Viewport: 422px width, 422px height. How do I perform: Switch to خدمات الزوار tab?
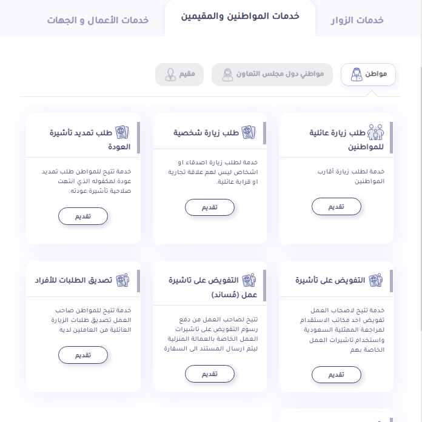tap(357, 20)
